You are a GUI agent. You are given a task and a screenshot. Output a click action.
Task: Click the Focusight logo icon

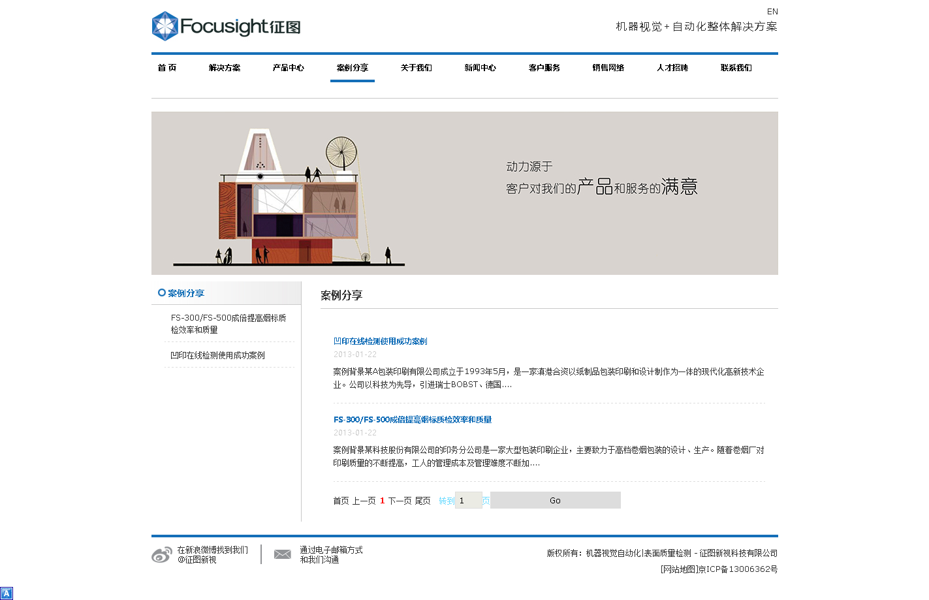tap(165, 26)
